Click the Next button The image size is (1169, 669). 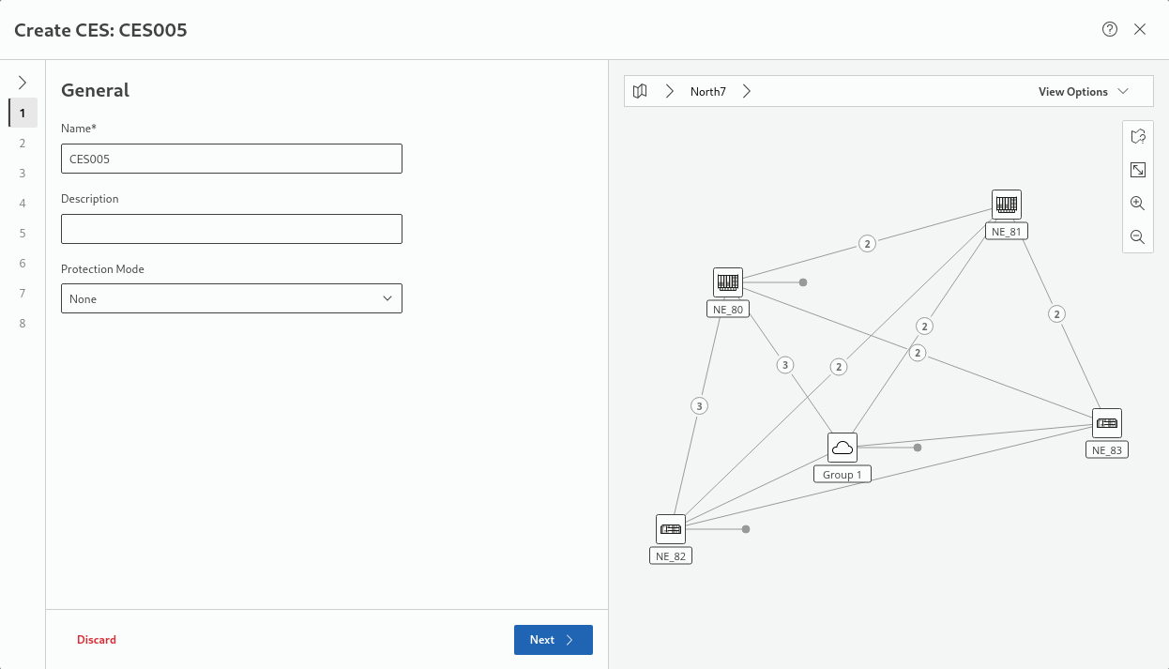pyautogui.click(x=553, y=640)
